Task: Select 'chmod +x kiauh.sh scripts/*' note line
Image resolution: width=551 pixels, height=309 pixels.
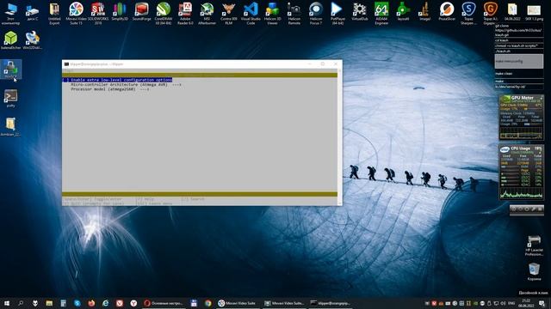Action: [x=518, y=45]
